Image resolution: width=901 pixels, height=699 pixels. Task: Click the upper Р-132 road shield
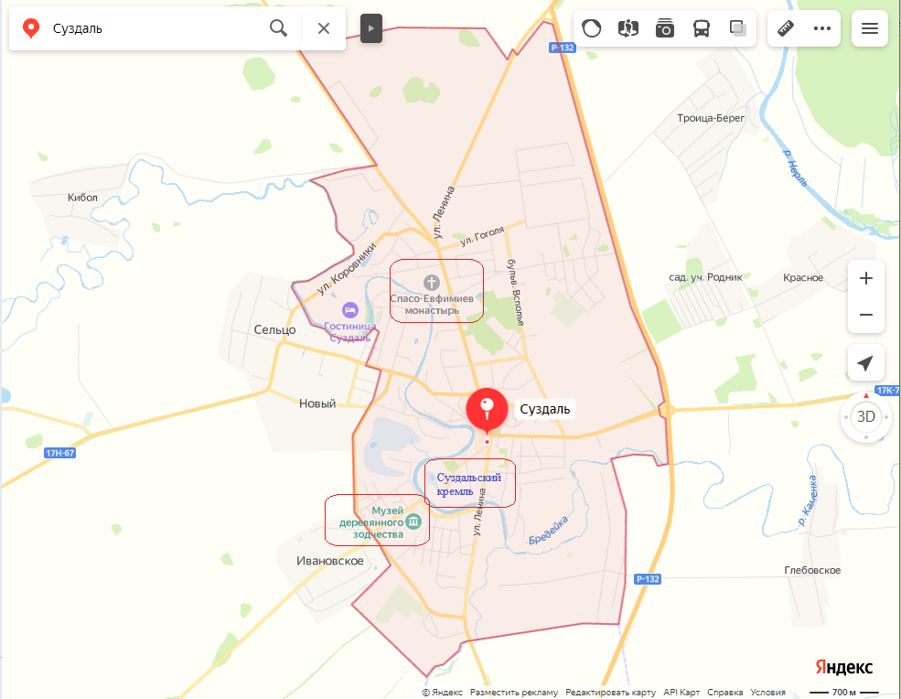click(x=562, y=48)
